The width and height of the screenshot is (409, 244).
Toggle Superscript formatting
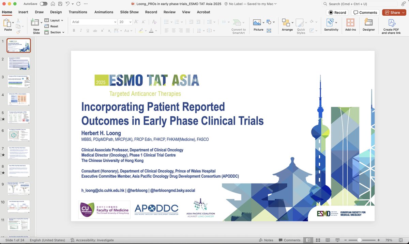pyautogui.click(x=102, y=31)
